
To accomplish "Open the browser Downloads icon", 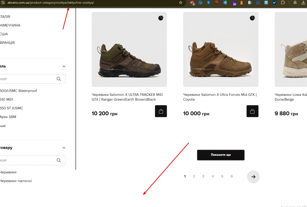I will point(303,2).
